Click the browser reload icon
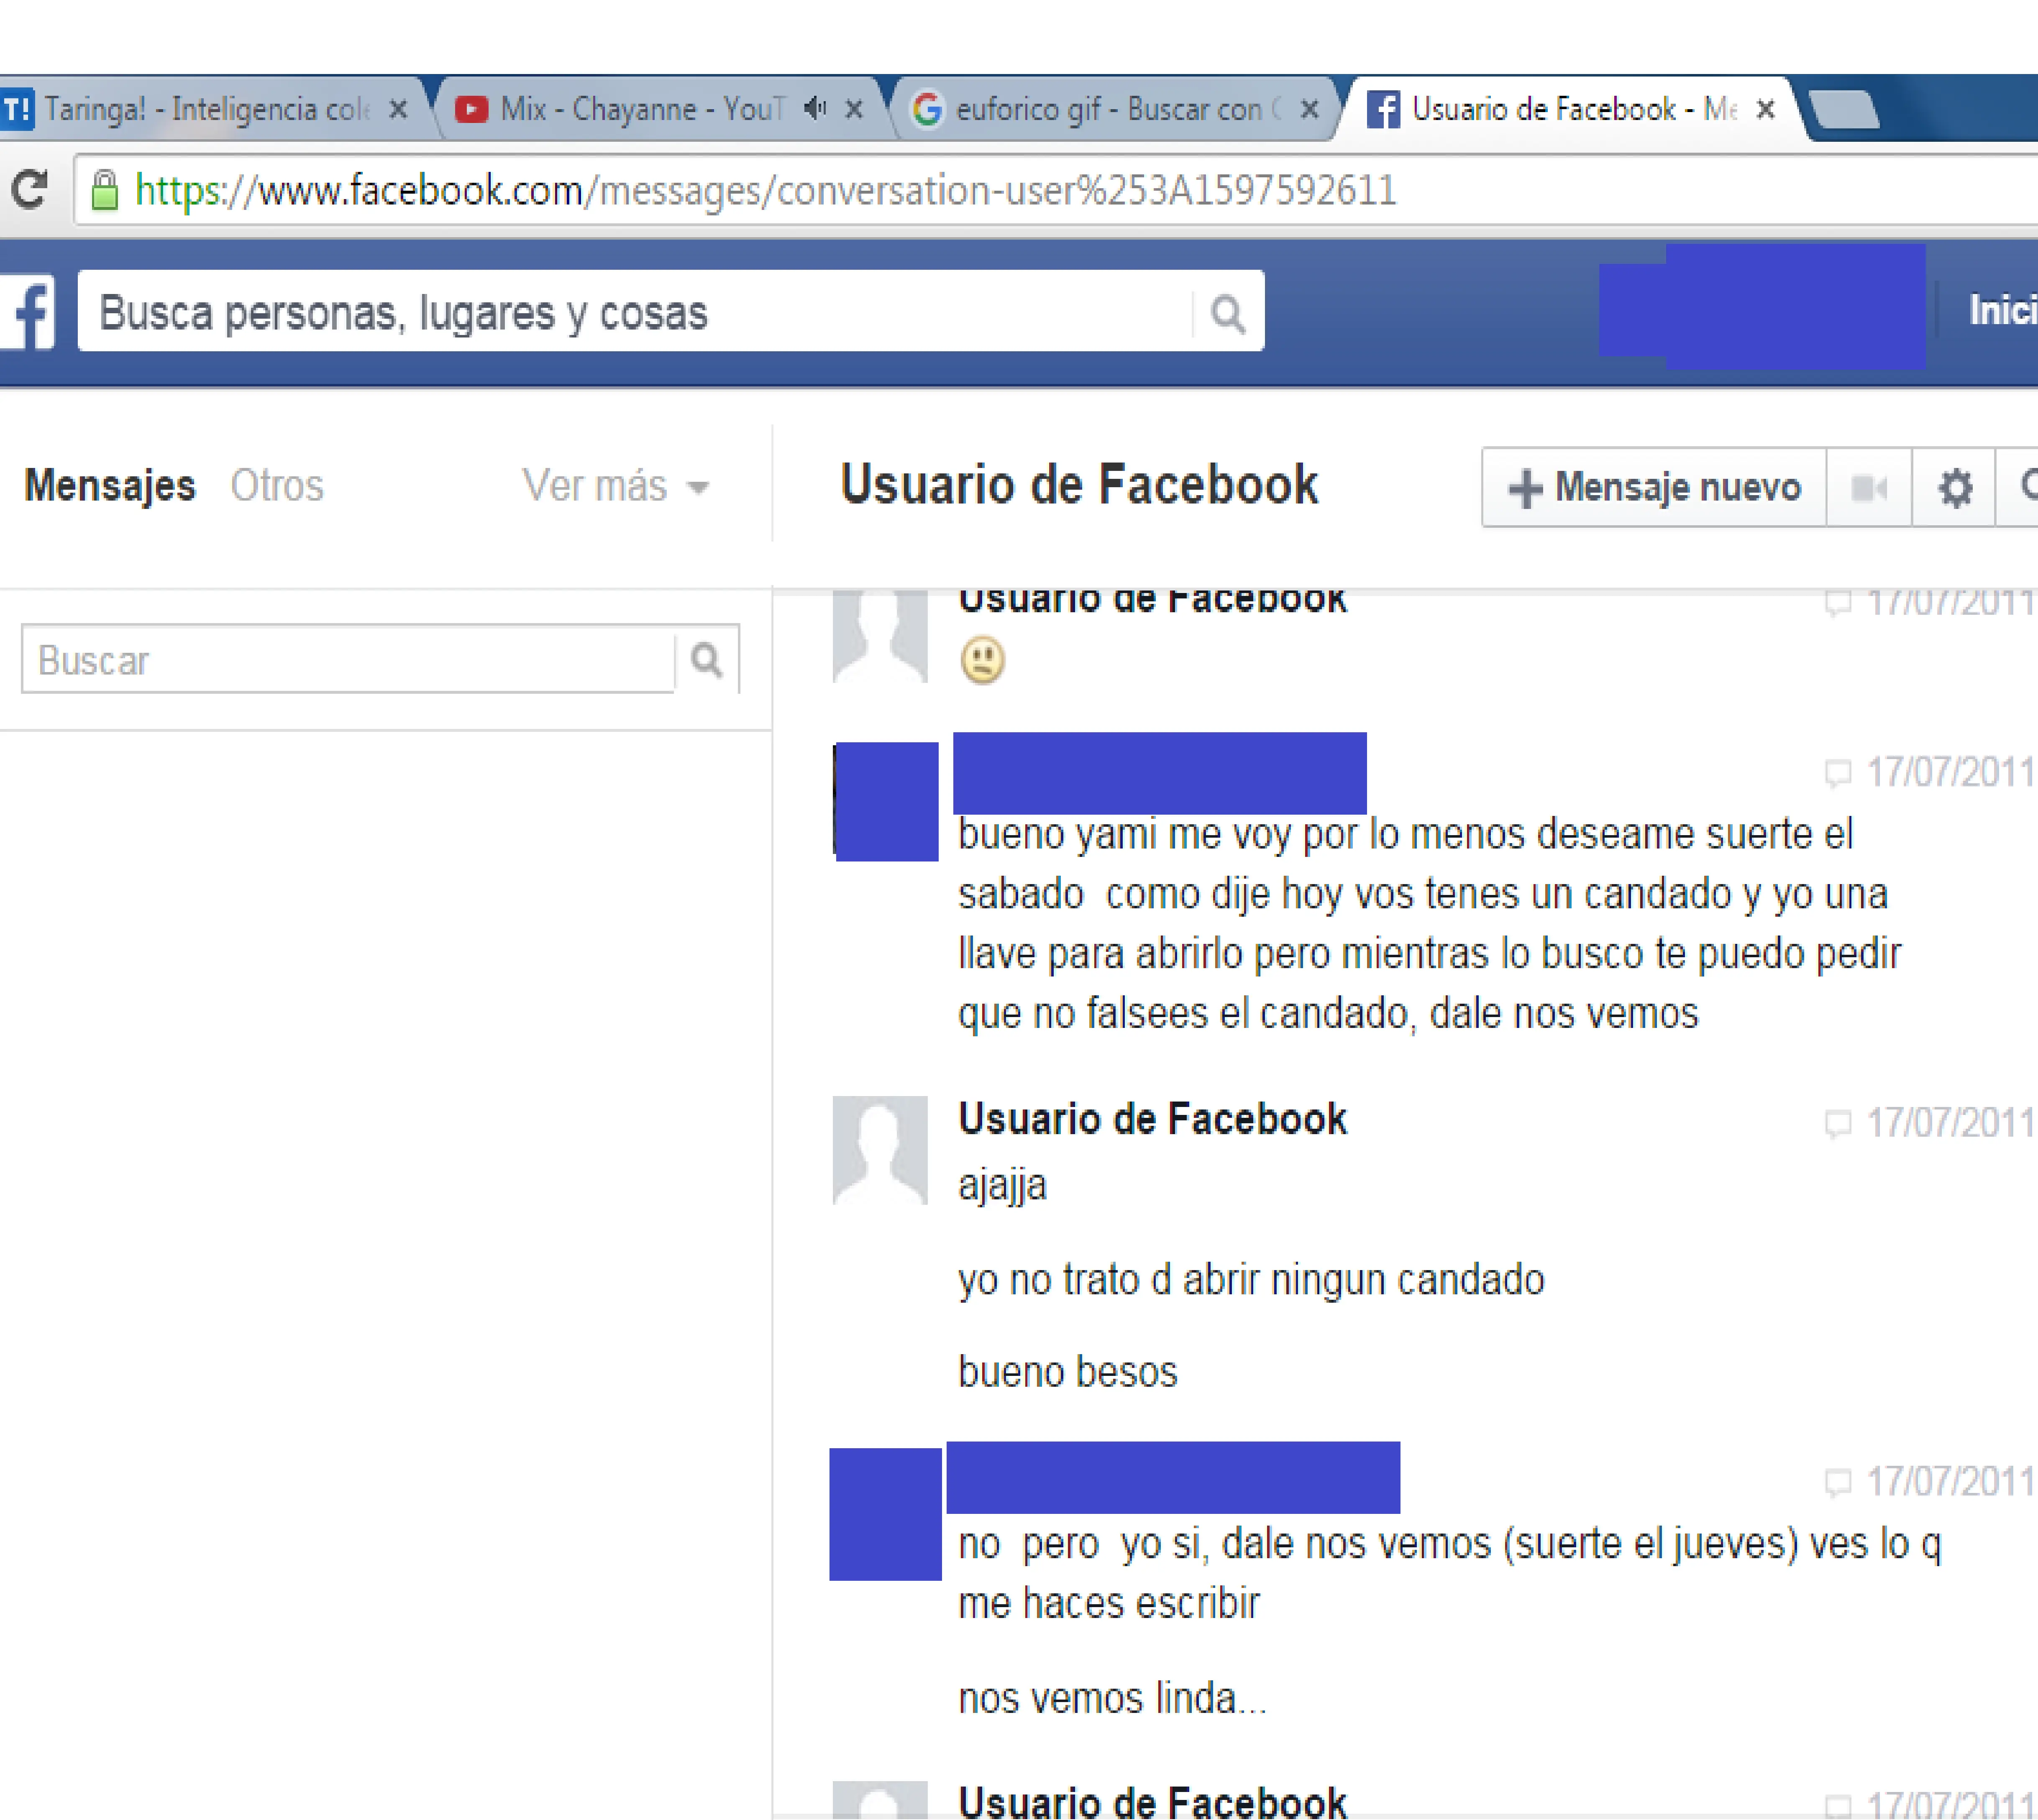Screen dimensions: 2038x1820 click(x=29, y=190)
